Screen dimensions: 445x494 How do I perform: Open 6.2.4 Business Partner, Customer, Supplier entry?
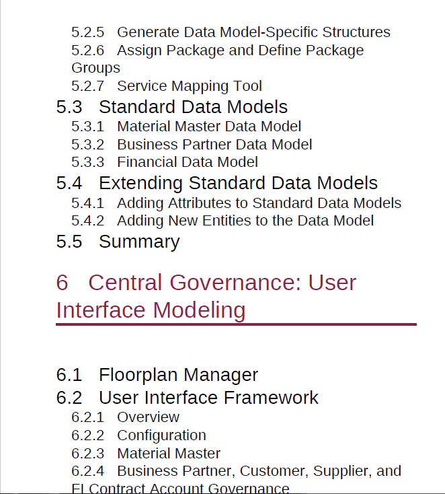tap(237, 471)
